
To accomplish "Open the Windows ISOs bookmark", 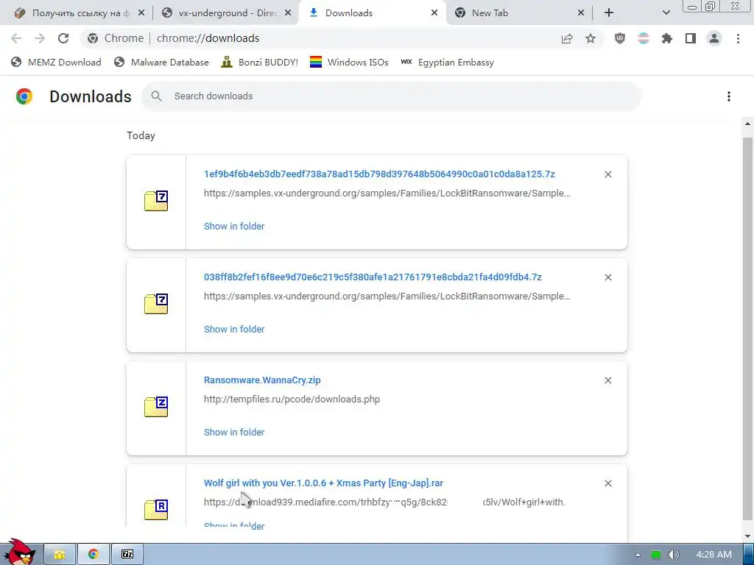I will (x=349, y=62).
